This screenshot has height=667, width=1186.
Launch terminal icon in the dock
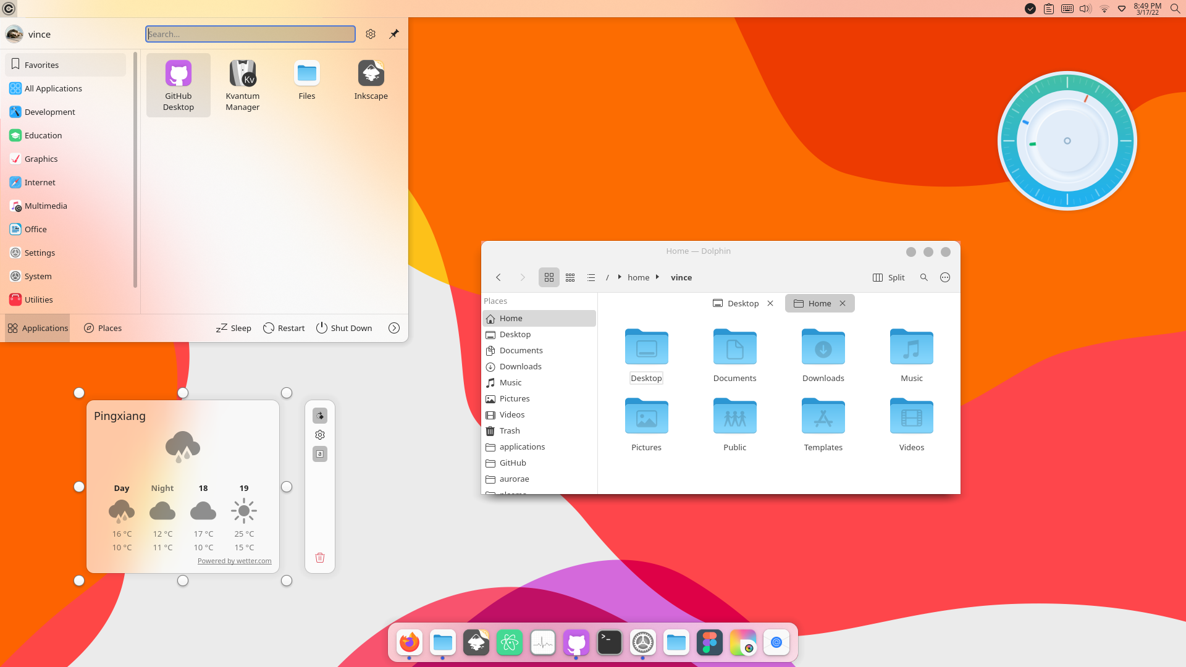pos(609,642)
